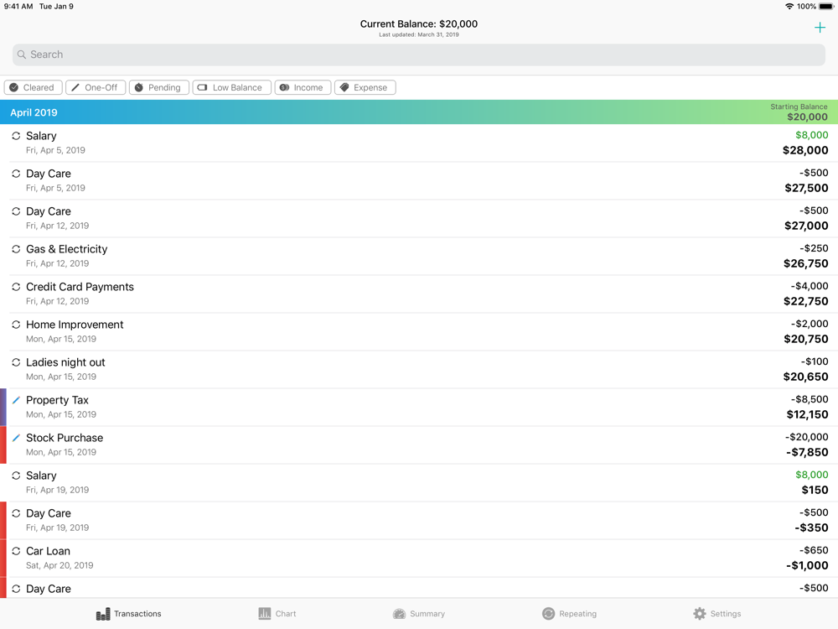Viewport: 838px width, 629px height.
Task: Open the Property Tax transaction
Action: point(419,407)
